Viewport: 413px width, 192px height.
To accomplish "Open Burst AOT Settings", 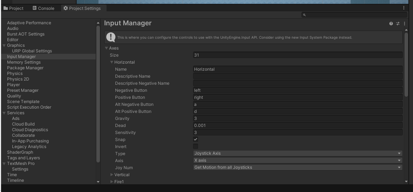I will click(x=25, y=34).
